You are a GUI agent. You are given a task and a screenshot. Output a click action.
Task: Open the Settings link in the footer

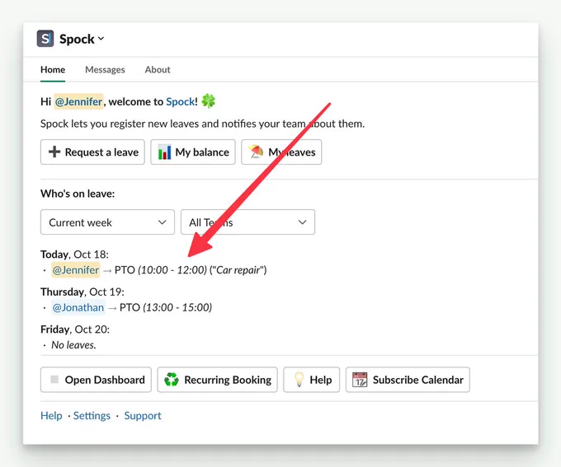(92, 416)
